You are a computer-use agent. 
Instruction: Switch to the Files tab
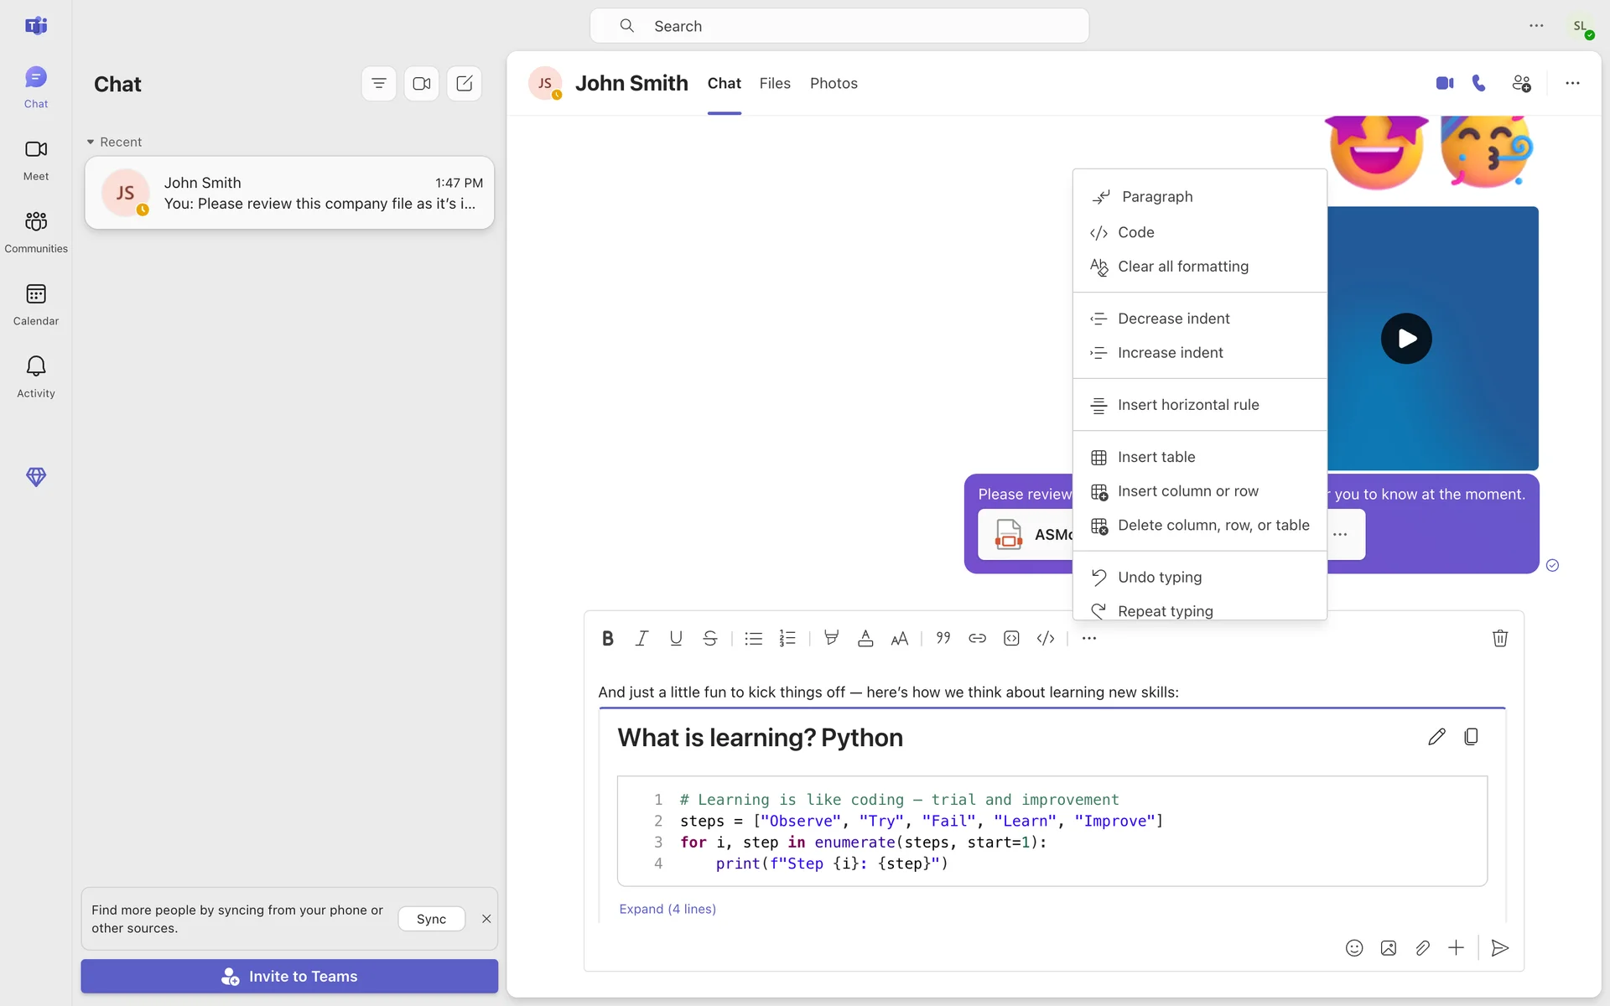point(775,83)
